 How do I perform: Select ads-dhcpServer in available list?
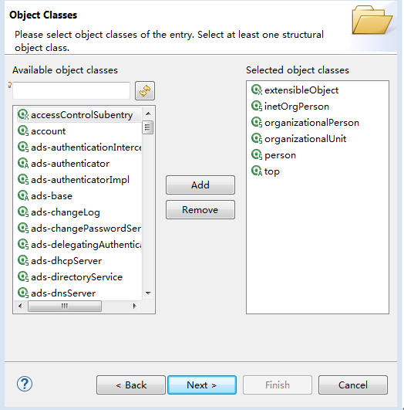(66, 261)
